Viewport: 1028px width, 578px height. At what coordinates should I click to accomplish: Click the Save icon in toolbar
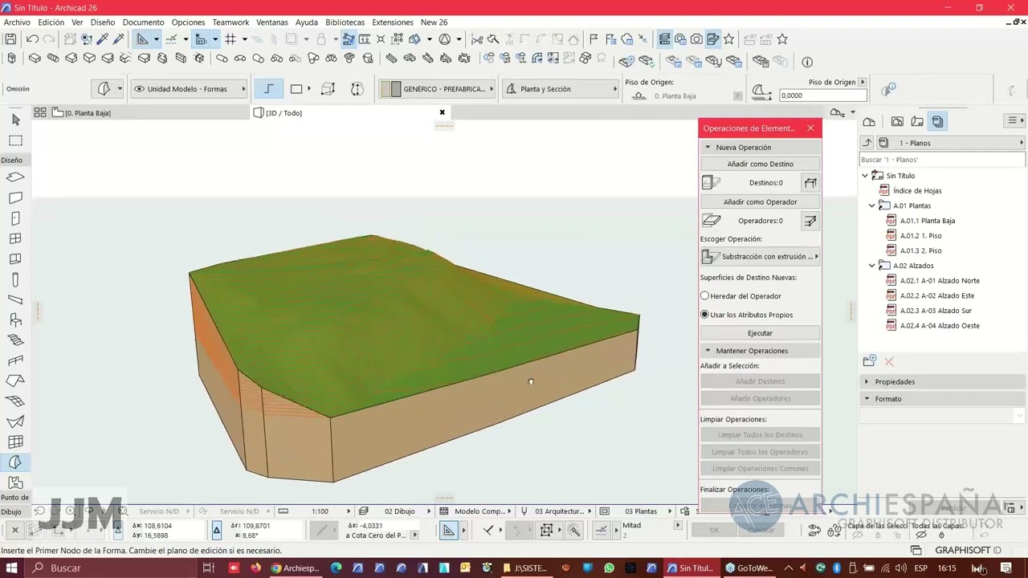[x=10, y=39]
